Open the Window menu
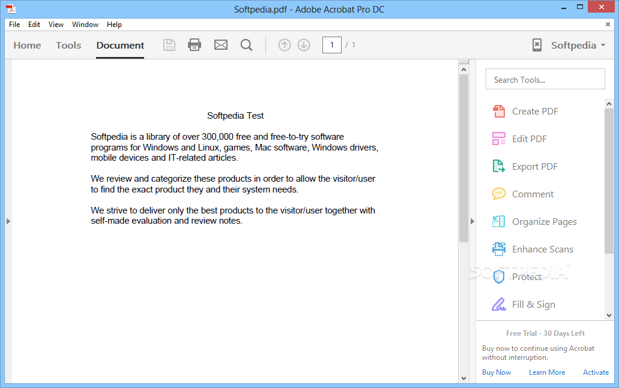Viewport: 619px width, 388px height. [x=85, y=25]
